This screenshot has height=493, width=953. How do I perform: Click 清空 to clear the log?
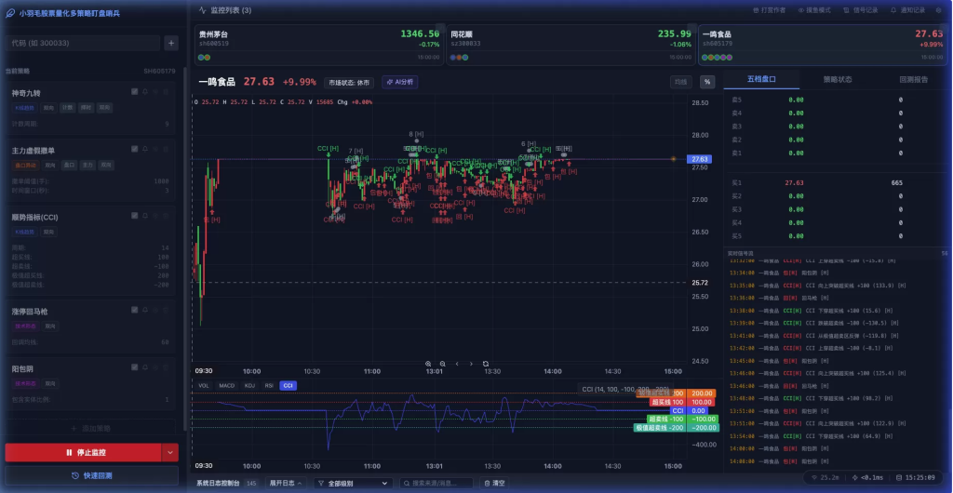(x=493, y=484)
